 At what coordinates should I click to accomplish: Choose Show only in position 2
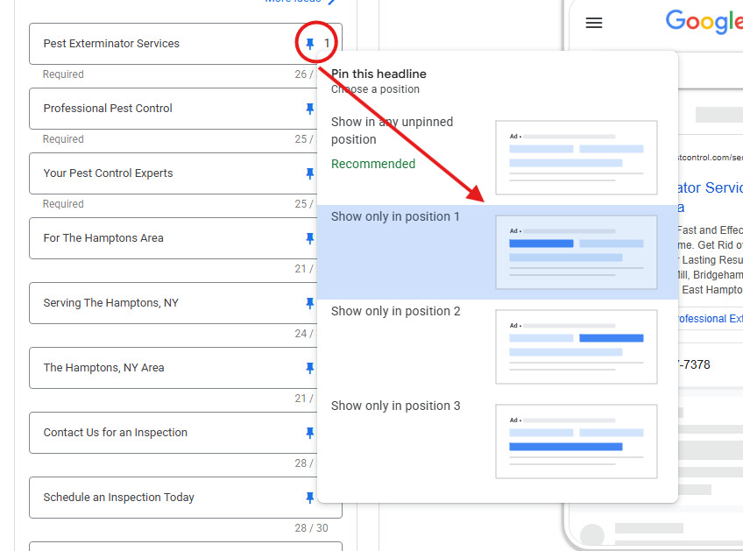coord(395,311)
